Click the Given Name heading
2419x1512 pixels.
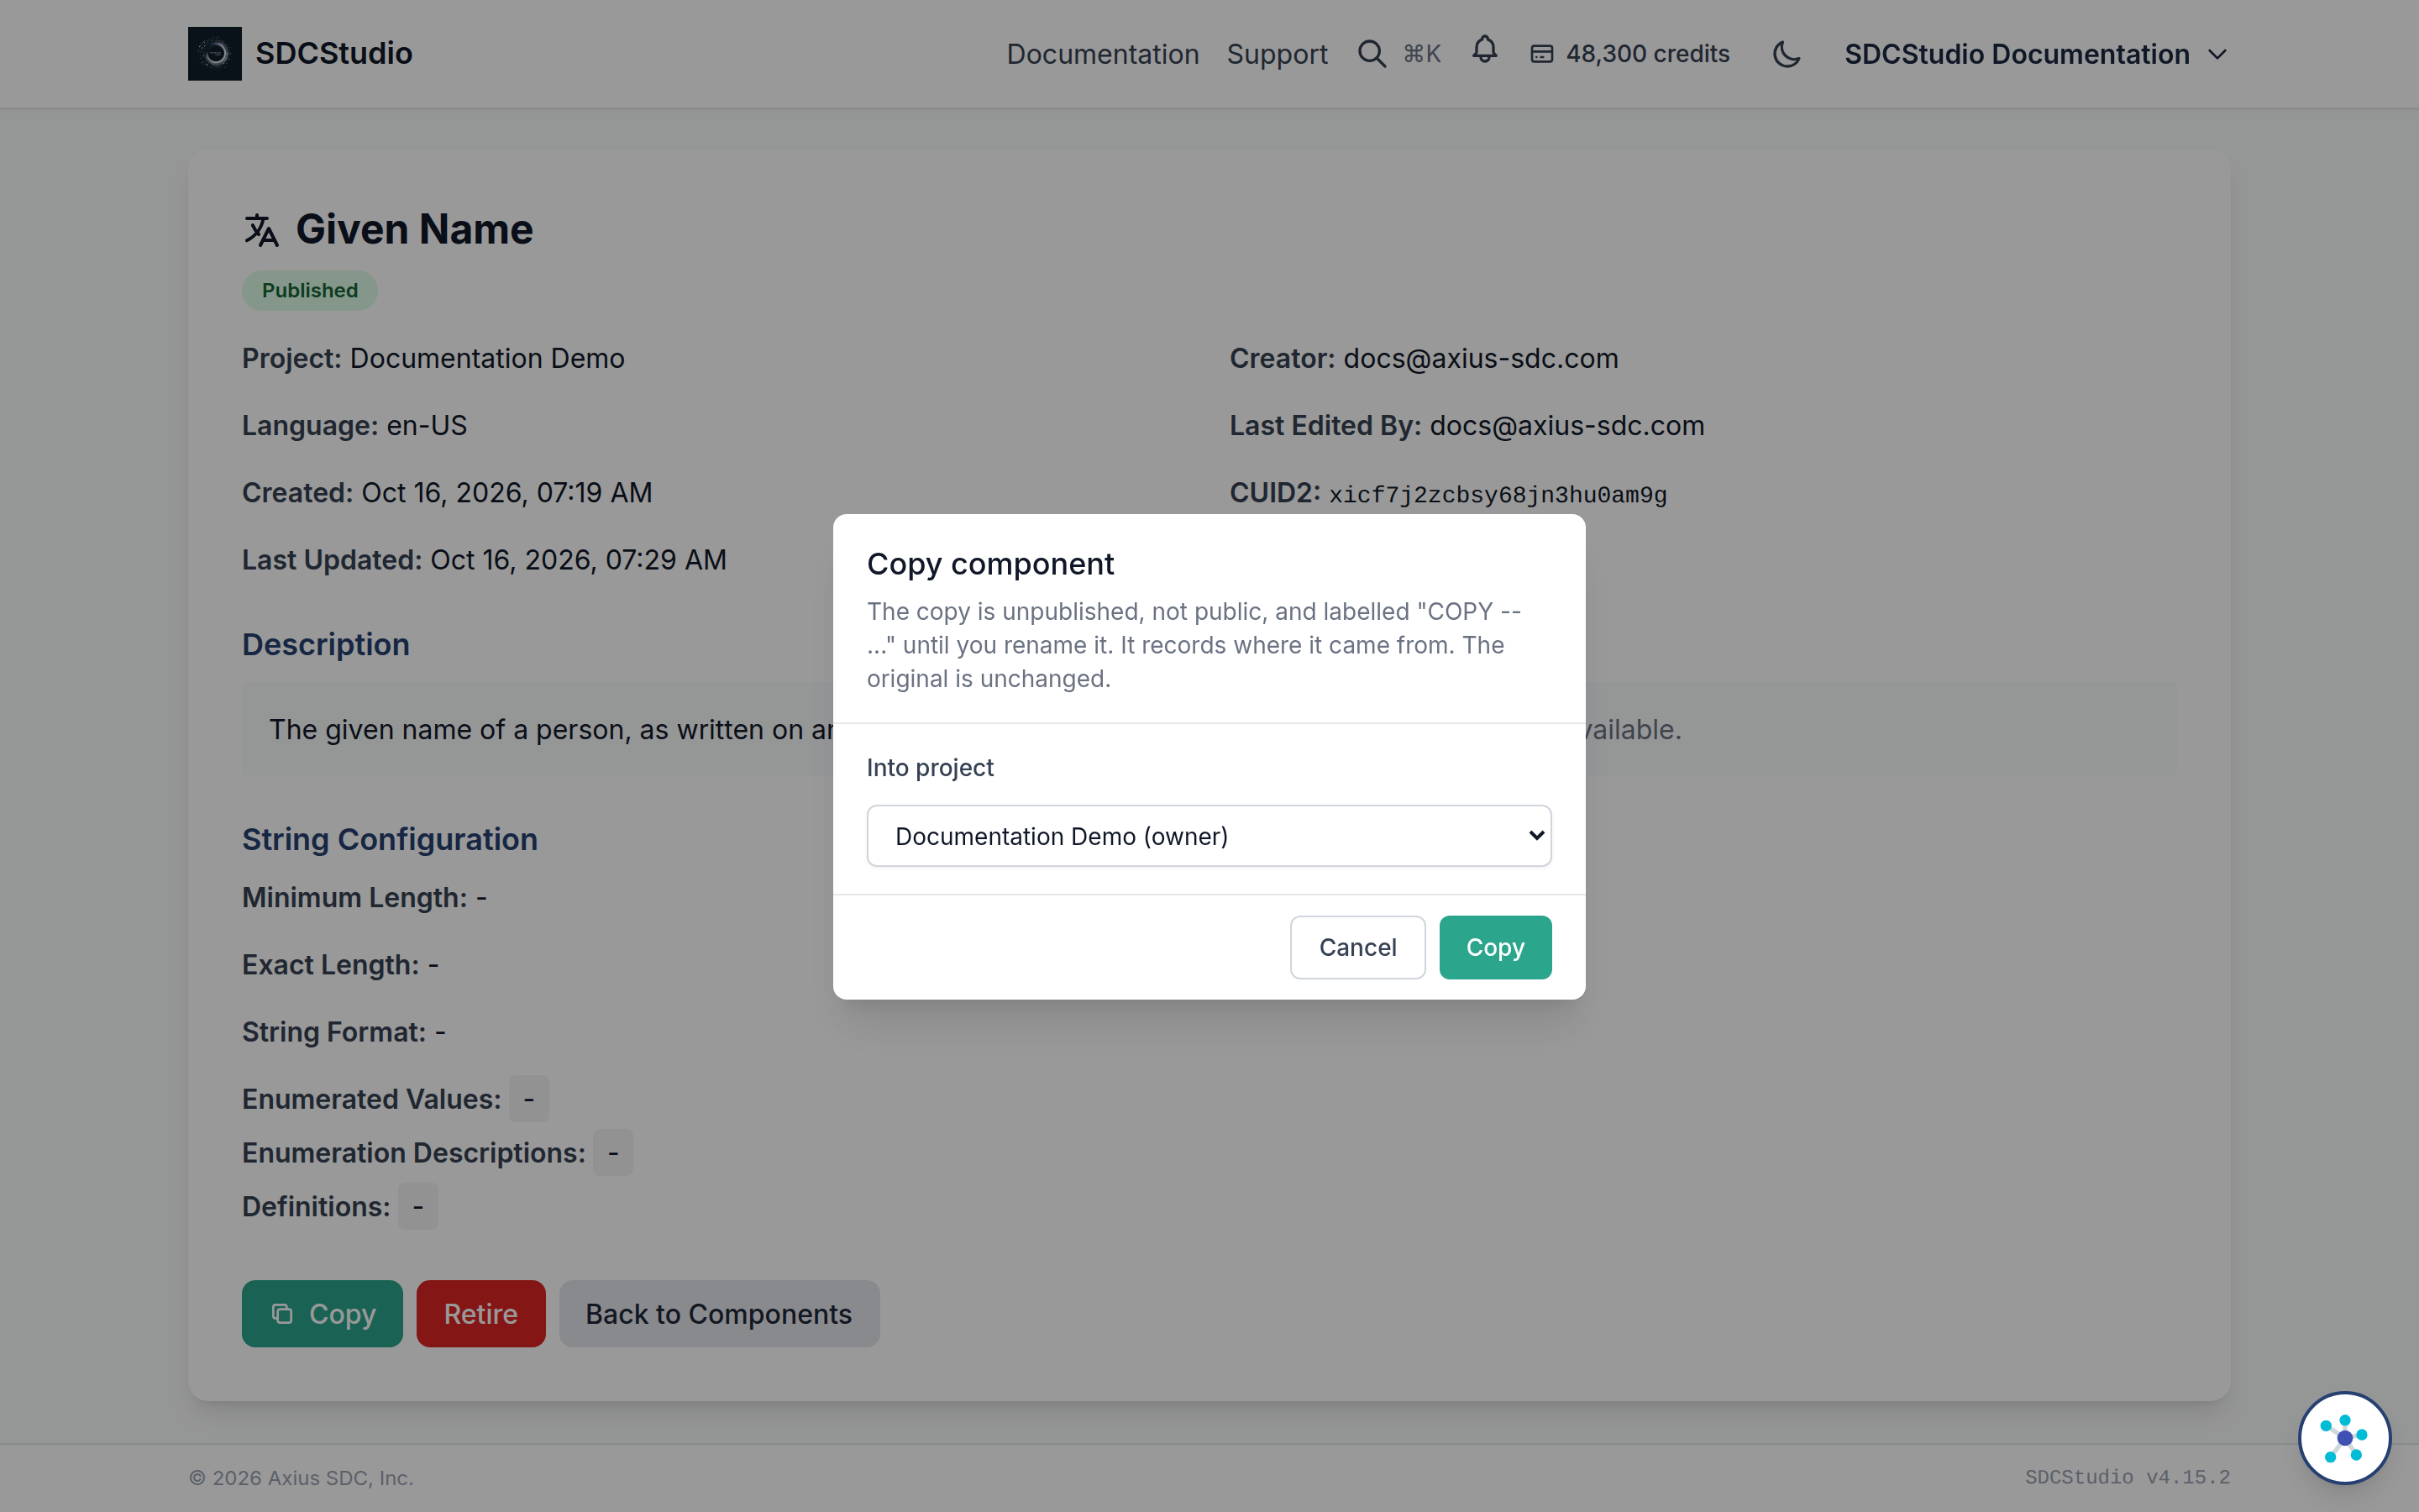[414, 230]
